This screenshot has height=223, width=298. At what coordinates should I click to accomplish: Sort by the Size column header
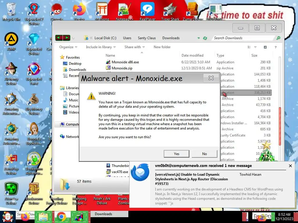click(x=261, y=55)
